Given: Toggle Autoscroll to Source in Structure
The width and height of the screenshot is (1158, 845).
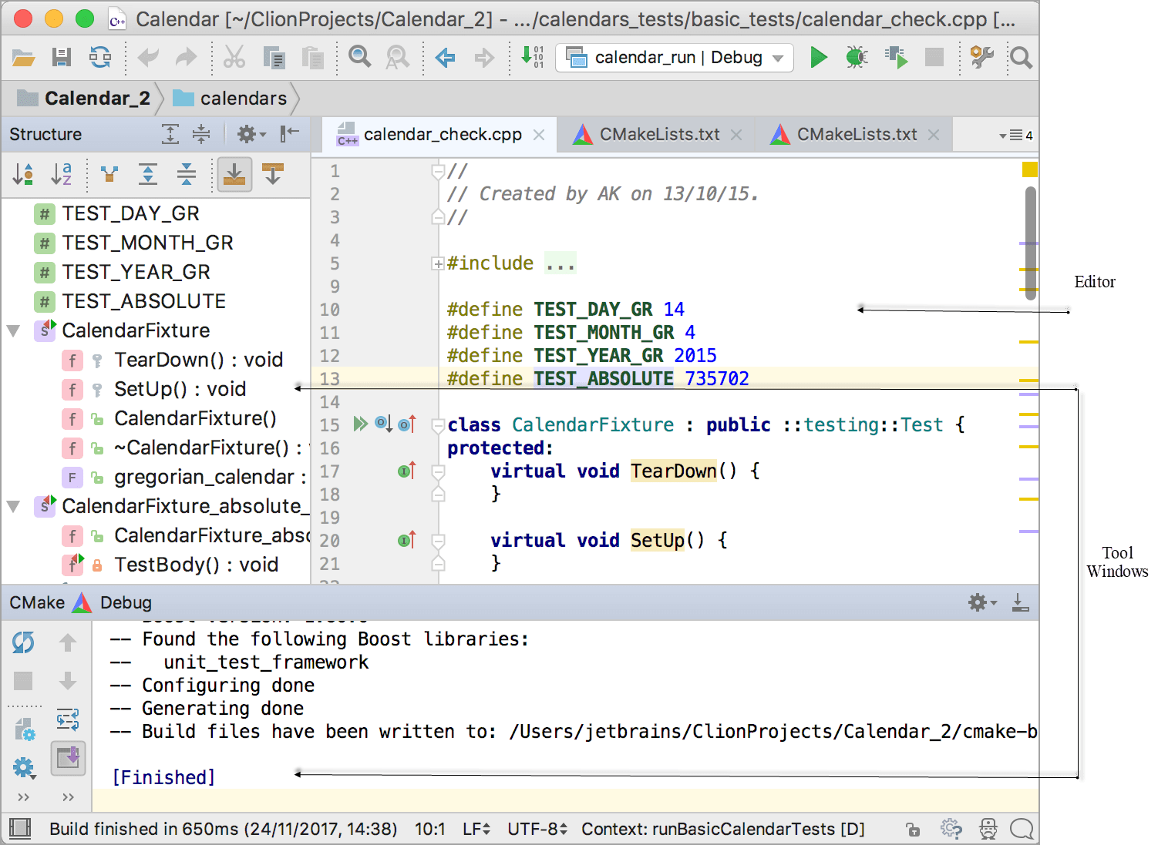Looking at the screenshot, I should 234,174.
